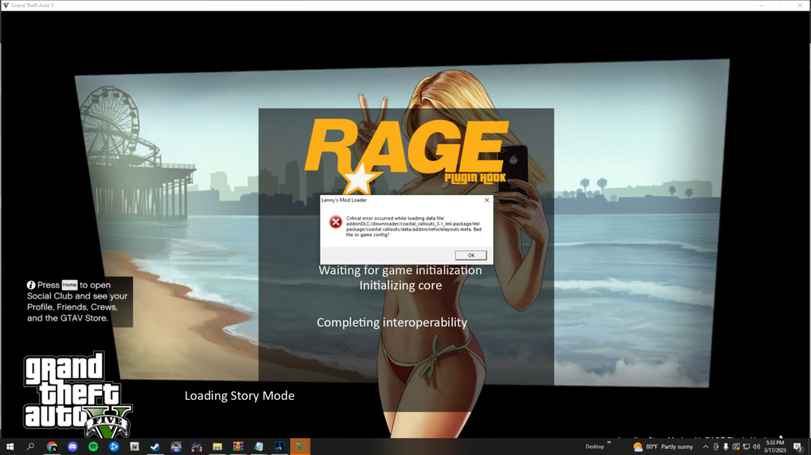The image size is (811, 455).
Task: Open File Explorer from the taskbar
Action: pos(217,447)
